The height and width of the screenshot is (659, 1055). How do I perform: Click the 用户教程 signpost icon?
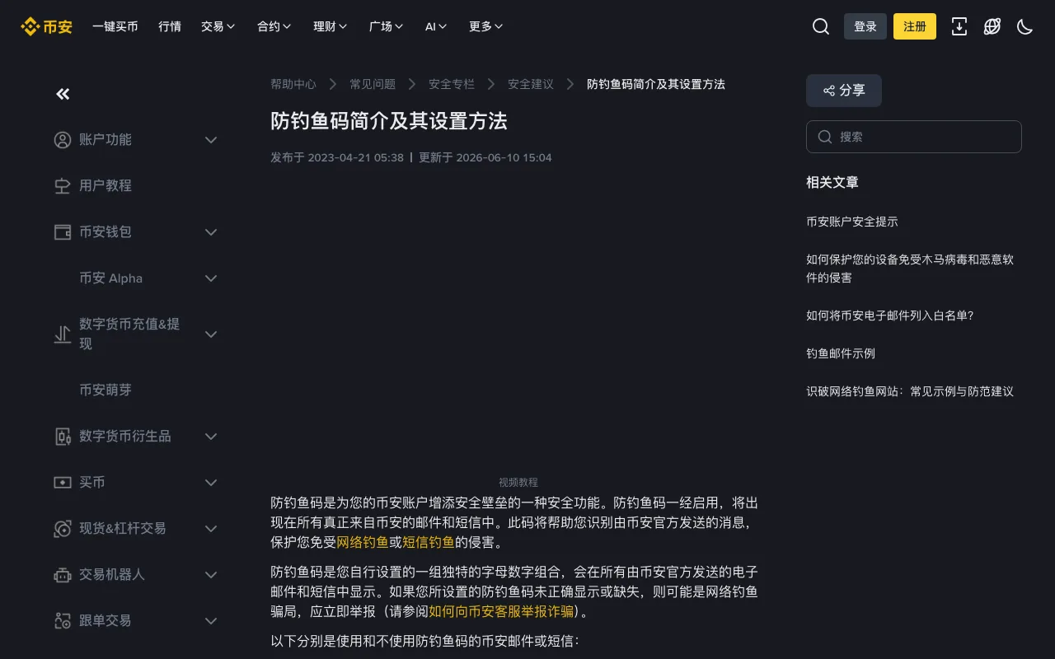tap(63, 186)
